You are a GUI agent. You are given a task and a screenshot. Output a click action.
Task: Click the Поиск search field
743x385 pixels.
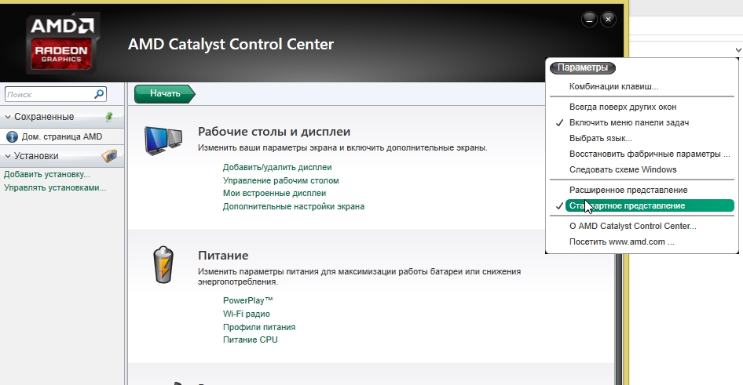pos(47,94)
